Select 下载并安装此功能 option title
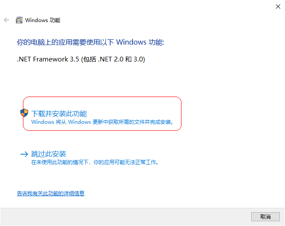Image resolution: width=285 pixels, height=226 pixels. [x=59, y=113]
